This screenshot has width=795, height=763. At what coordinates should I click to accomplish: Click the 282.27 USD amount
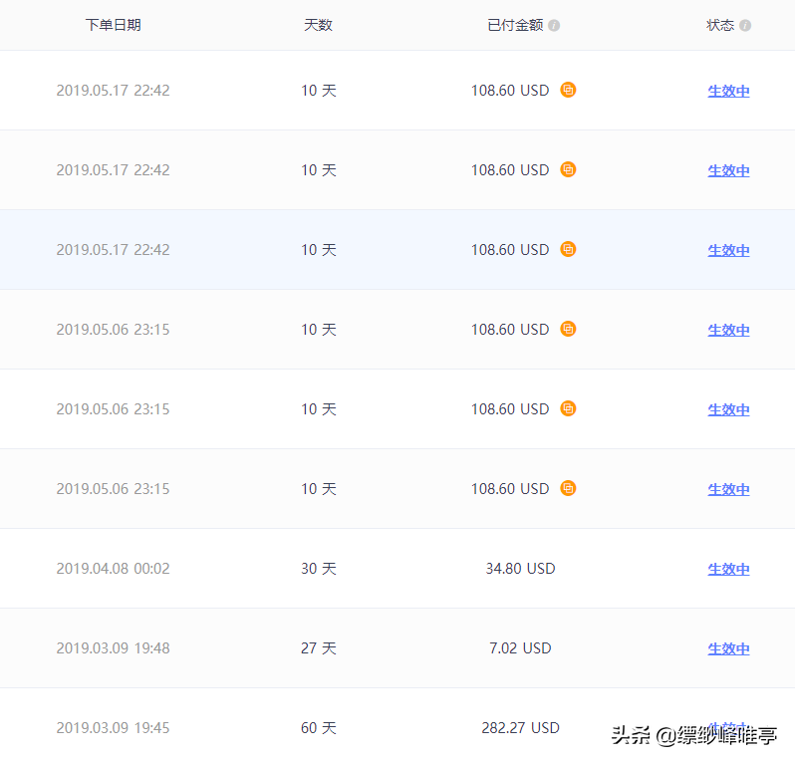pyautogui.click(x=521, y=728)
